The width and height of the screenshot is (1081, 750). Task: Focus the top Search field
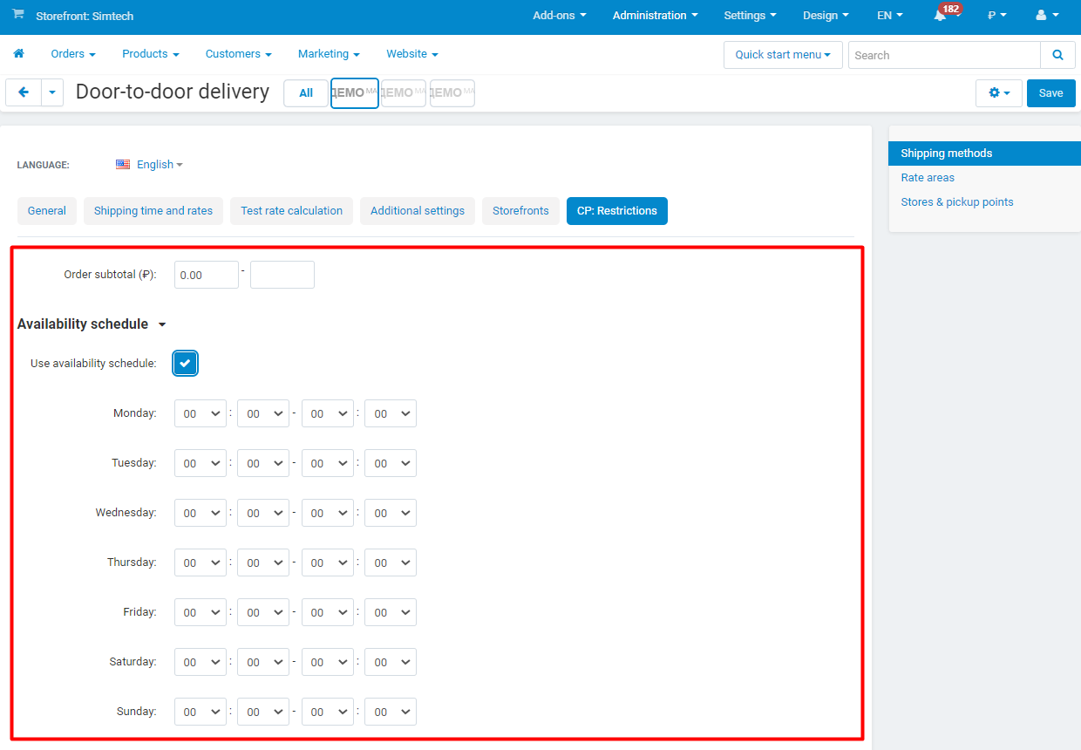[944, 55]
